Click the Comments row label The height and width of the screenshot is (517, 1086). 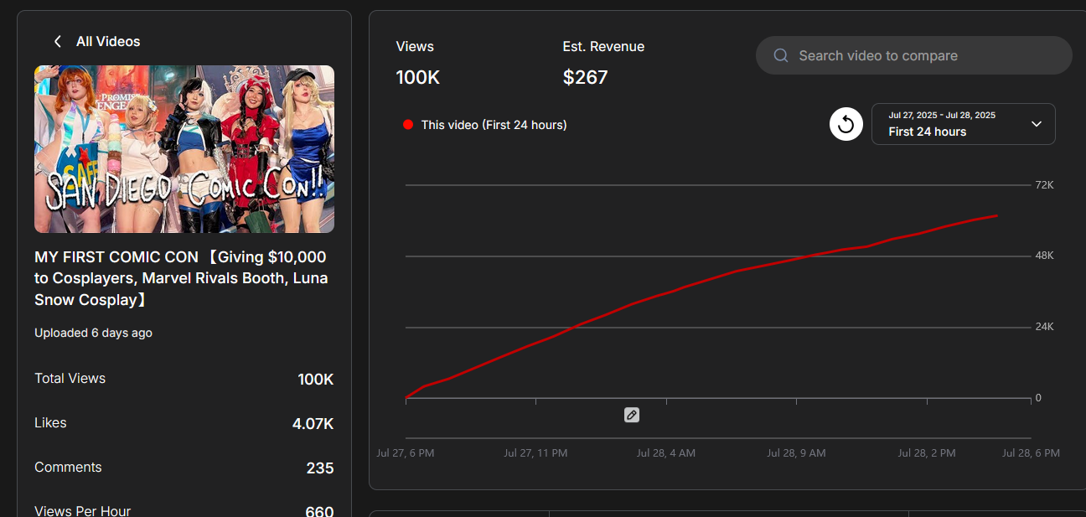(x=68, y=467)
